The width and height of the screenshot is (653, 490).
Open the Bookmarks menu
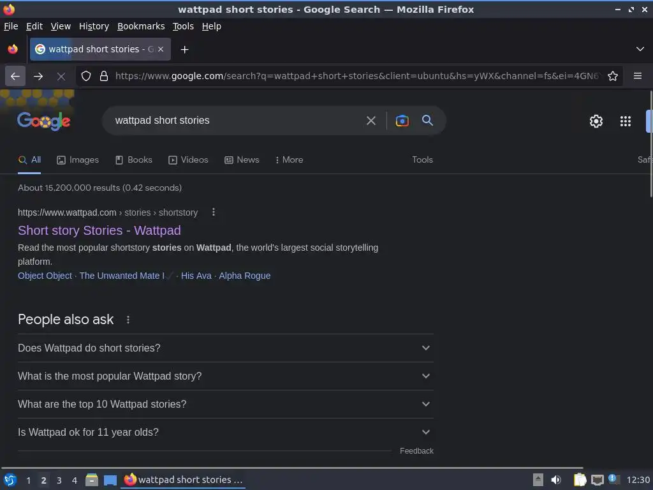coord(141,26)
